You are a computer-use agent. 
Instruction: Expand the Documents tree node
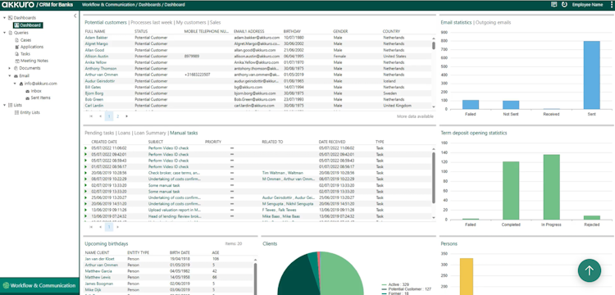click(x=10, y=68)
